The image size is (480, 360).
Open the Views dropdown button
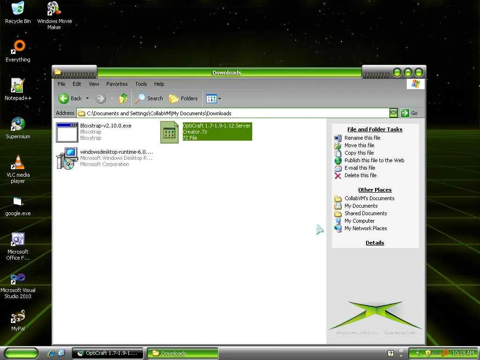pos(213,98)
